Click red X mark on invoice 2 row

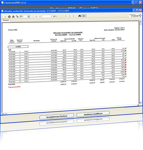tap(126, 51)
